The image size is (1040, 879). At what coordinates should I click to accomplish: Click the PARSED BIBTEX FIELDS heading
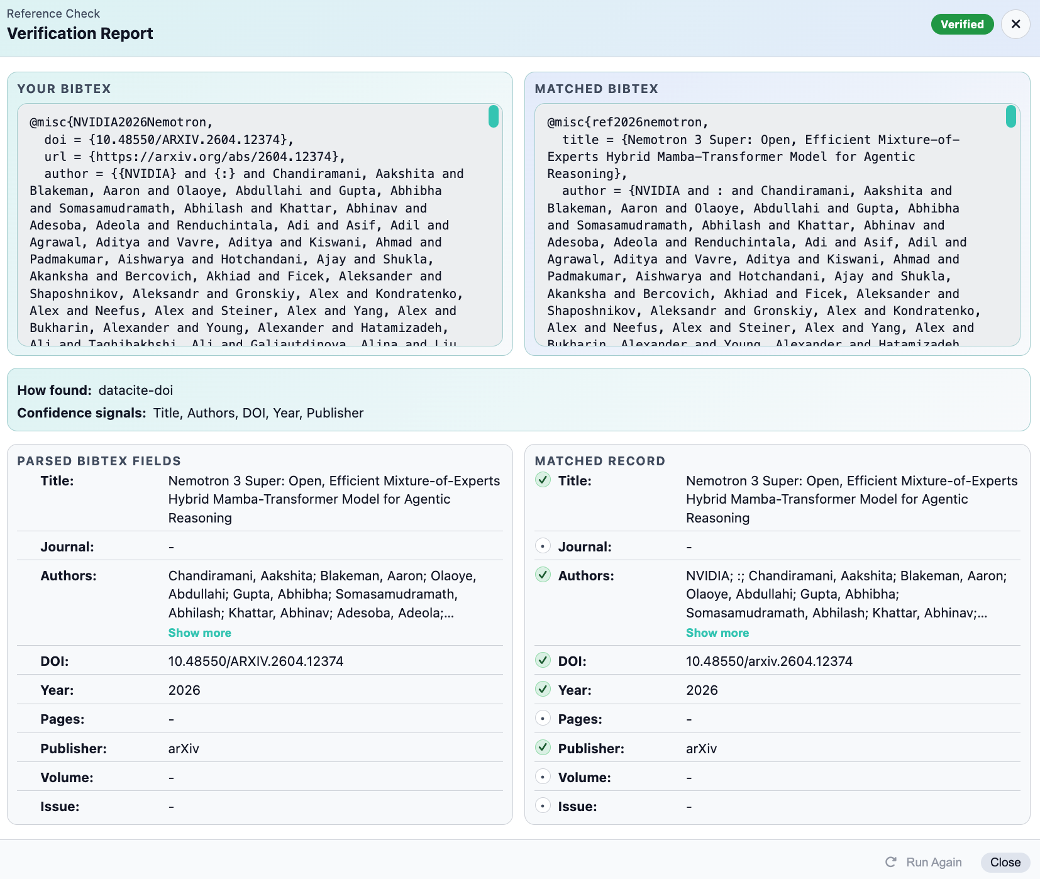[99, 461]
